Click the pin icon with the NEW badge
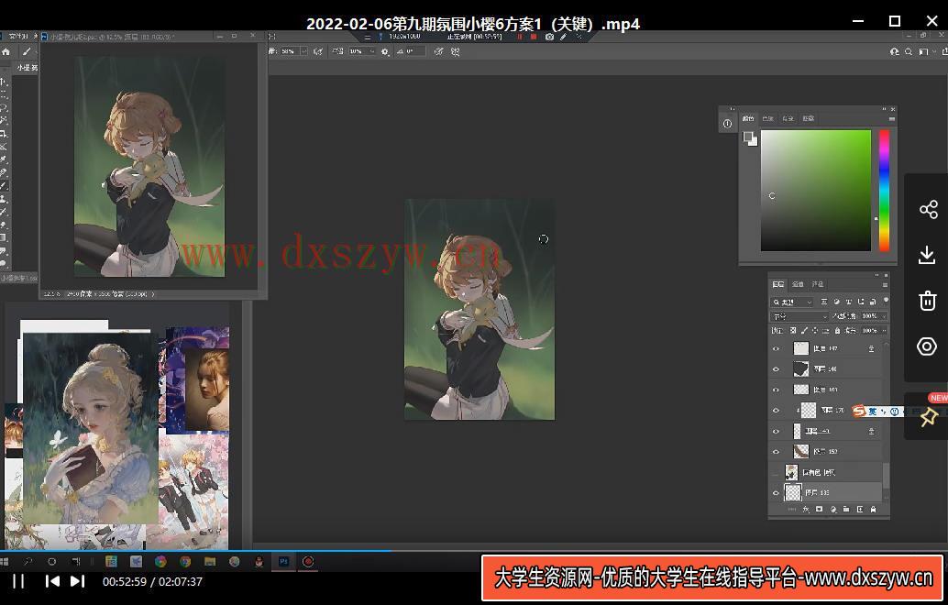 pos(929,417)
